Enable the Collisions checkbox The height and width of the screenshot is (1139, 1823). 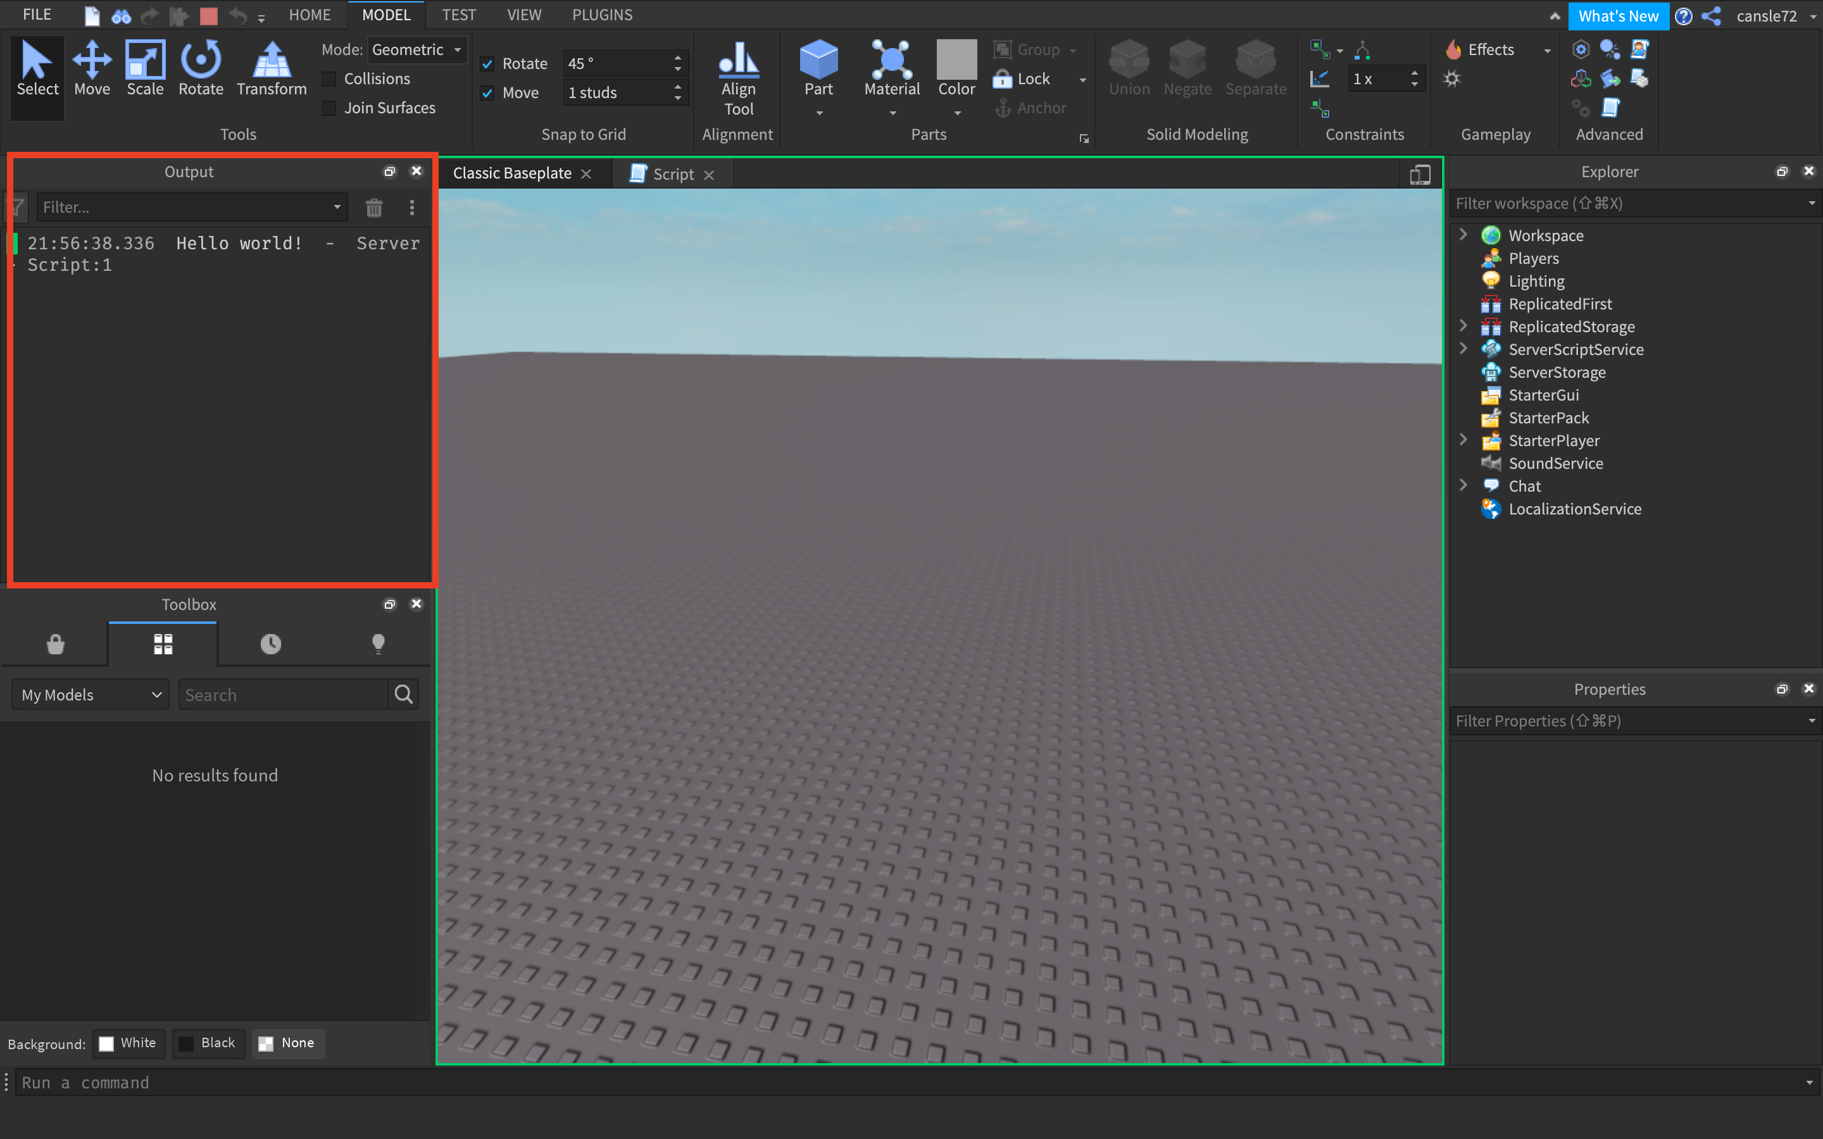click(329, 79)
